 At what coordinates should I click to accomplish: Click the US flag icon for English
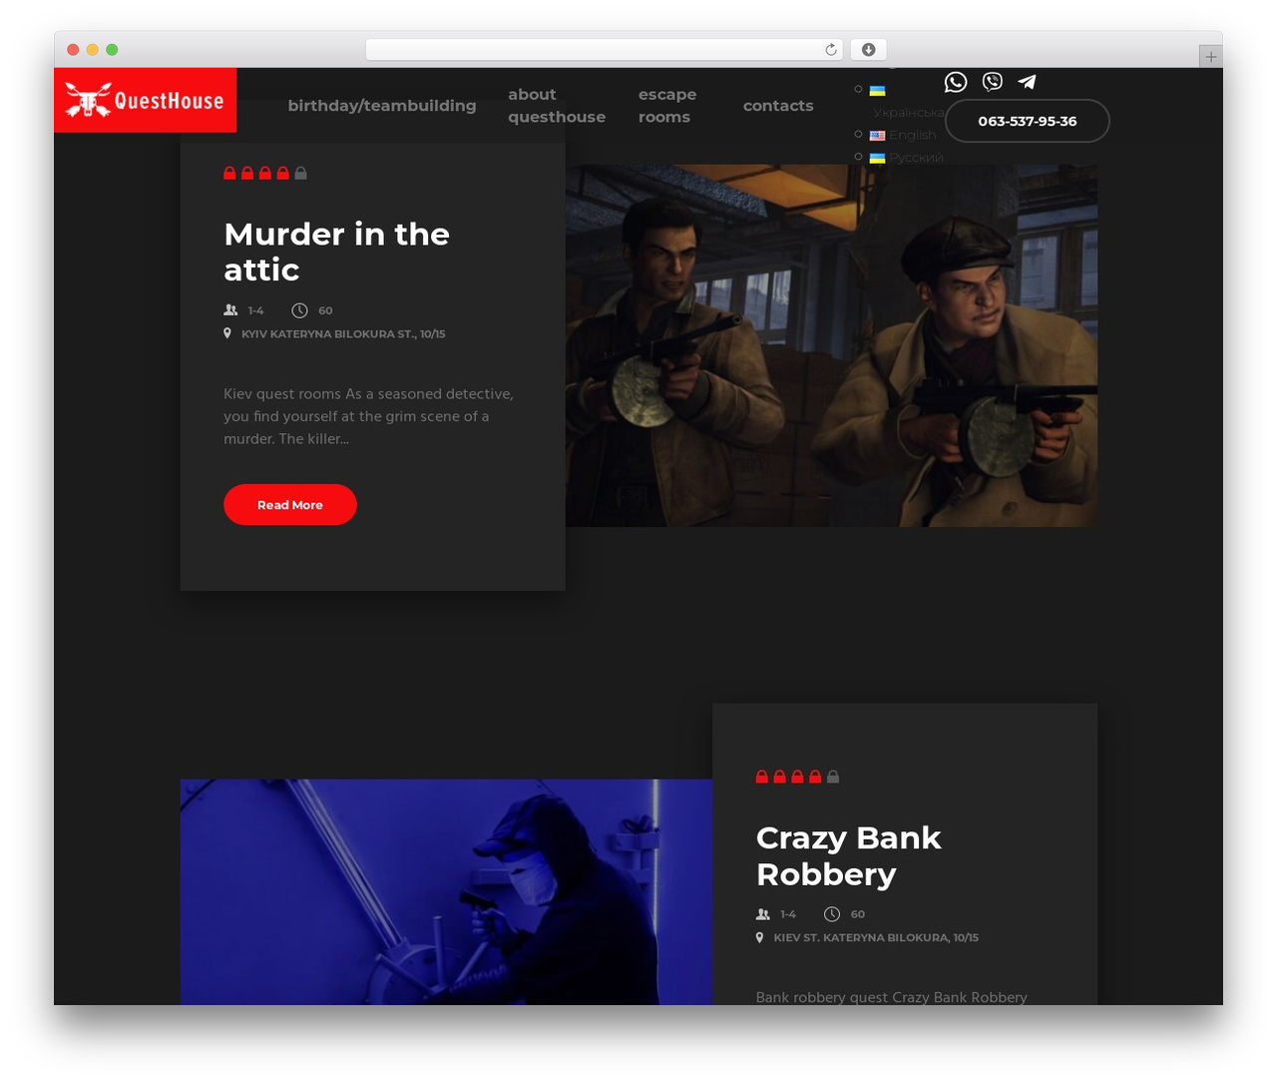tap(877, 136)
